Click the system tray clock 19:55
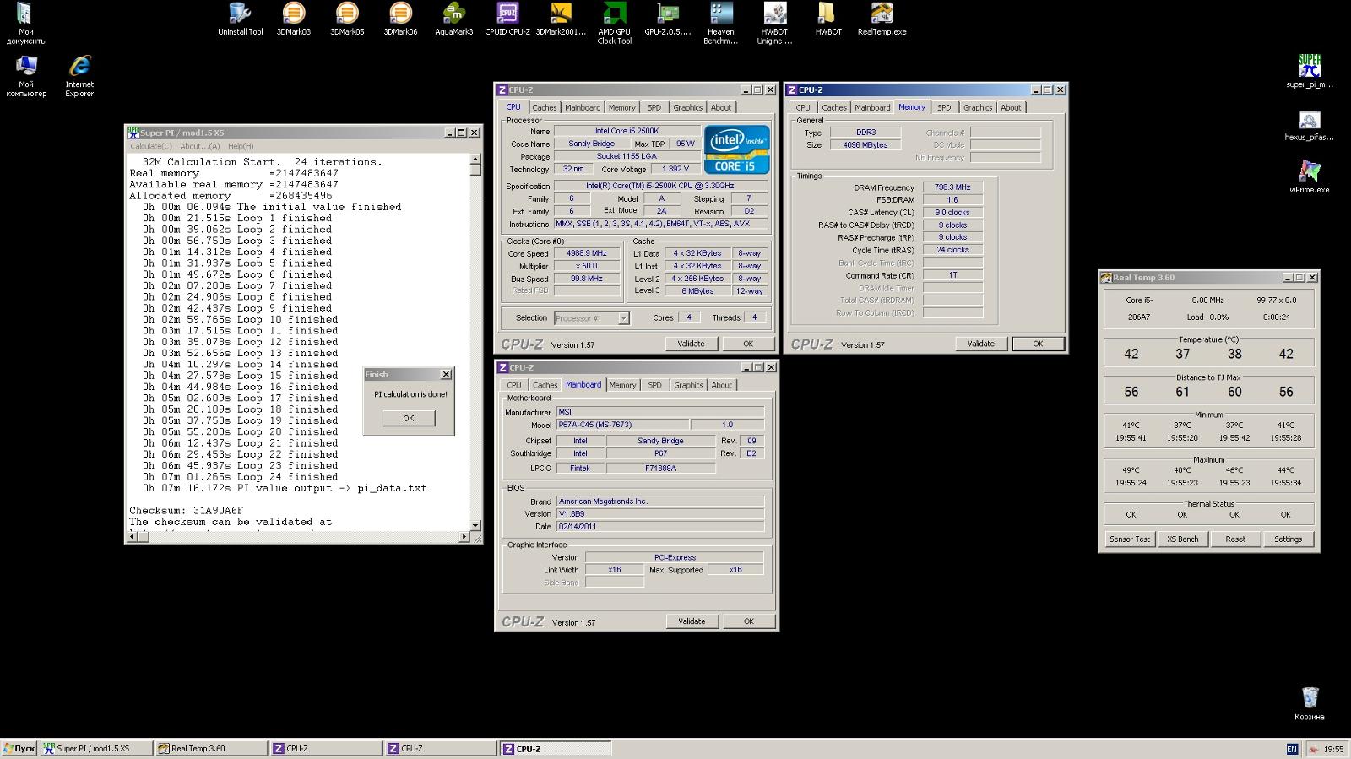Image resolution: width=1351 pixels, height=759 pixels. (x=1333, y=749)
